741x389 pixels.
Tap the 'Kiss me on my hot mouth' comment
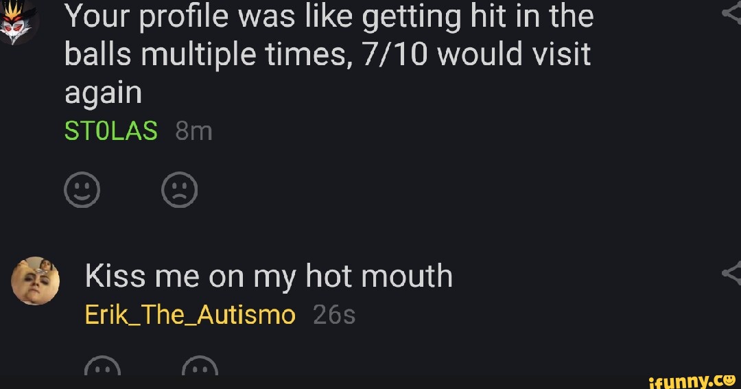tap(268, 276)
